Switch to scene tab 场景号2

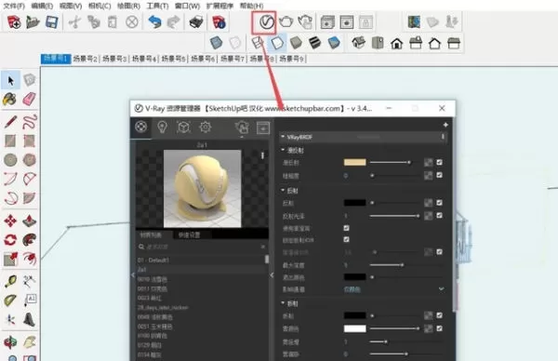coord(85,59)
